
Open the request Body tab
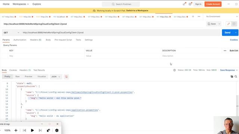click(48, 40)
